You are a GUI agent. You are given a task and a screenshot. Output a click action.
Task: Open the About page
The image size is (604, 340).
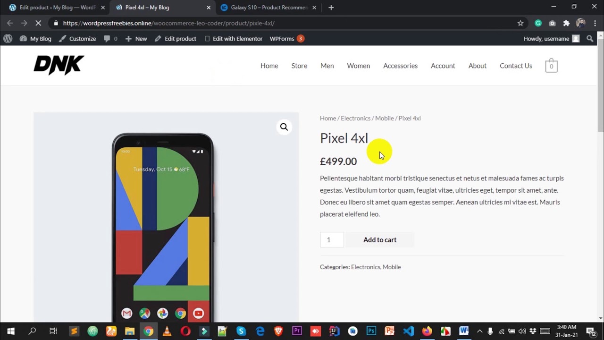pos(477,66)
